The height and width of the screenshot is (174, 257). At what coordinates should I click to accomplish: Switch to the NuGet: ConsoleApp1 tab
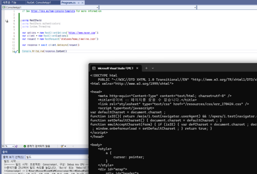[39, 2]
